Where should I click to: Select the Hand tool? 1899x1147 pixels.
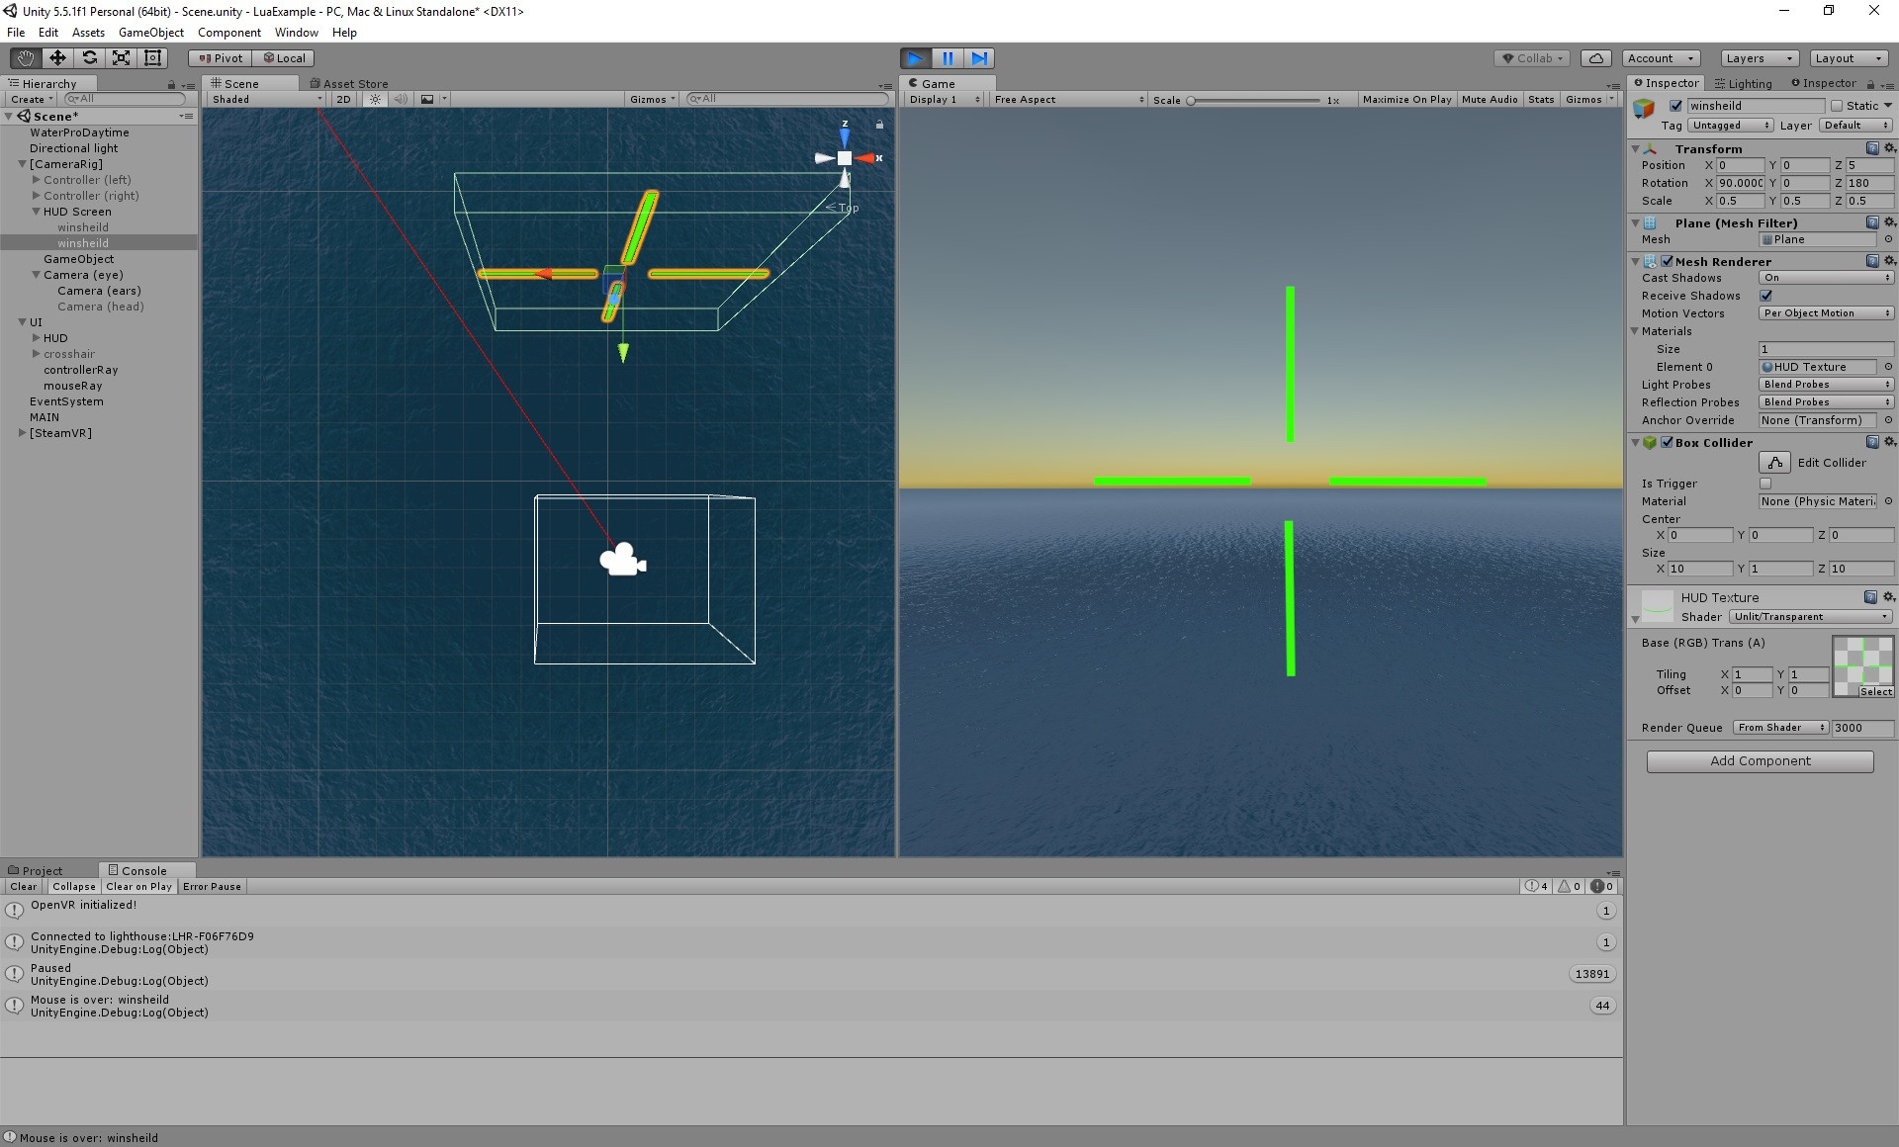pos(26,58)
